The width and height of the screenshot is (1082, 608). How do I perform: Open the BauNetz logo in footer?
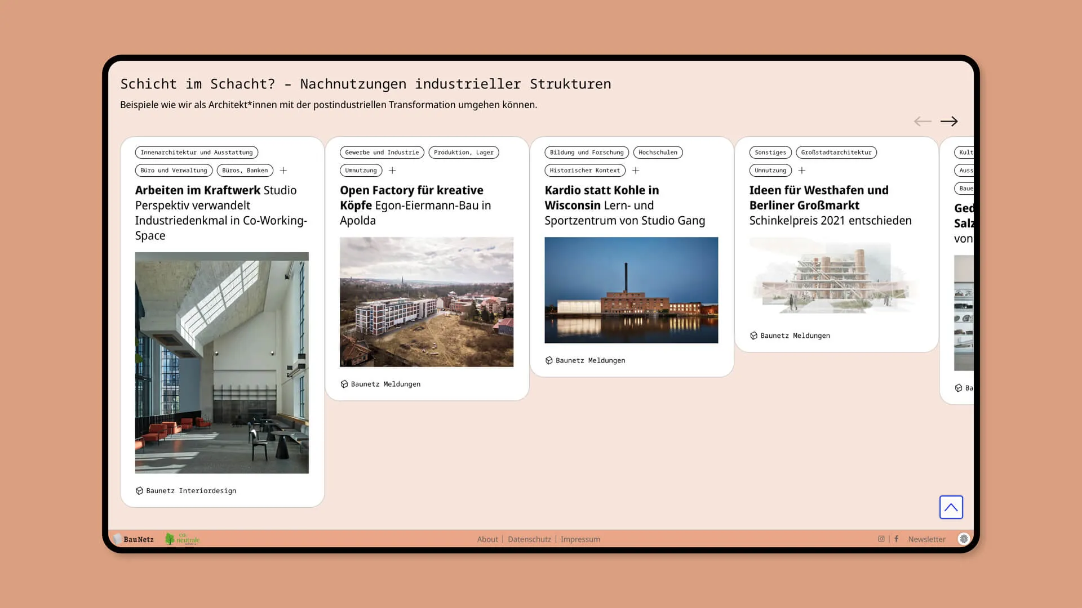pyautogui.click(x=134, y=539)
